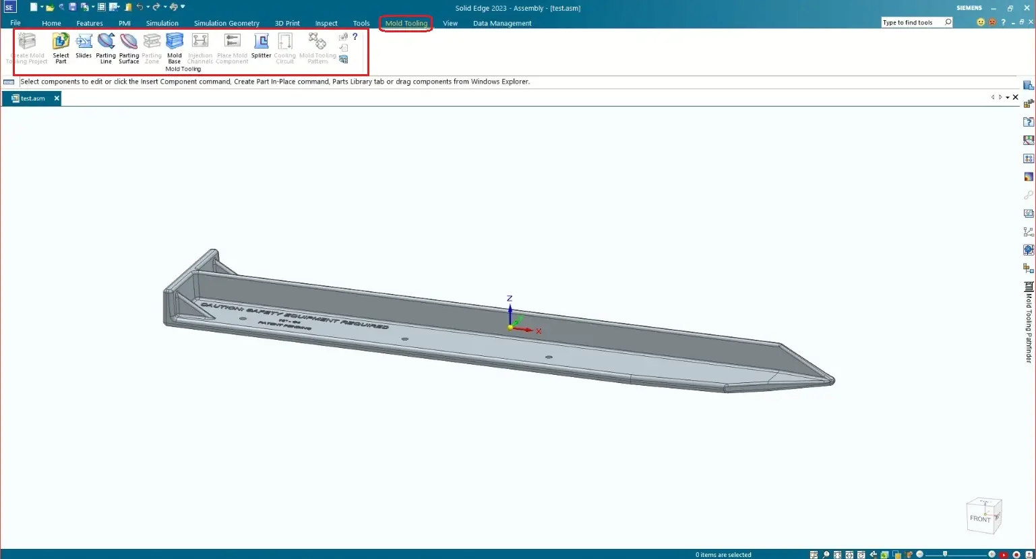Click the FRONT face of the view cube
The height and width of the screenshot is (559, 1036).
980,519
